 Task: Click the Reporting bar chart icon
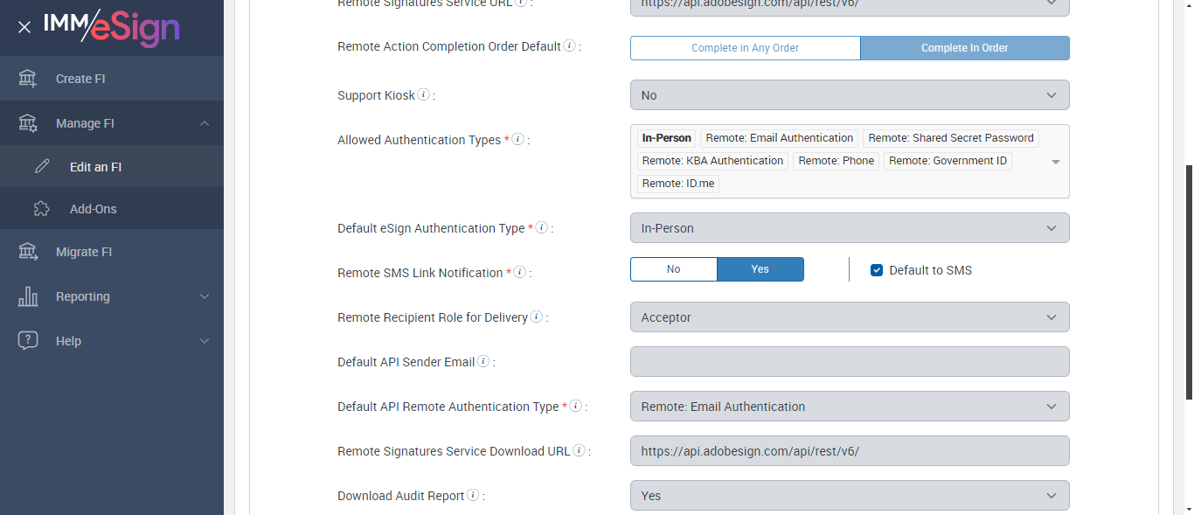click(x=28, y=296)
